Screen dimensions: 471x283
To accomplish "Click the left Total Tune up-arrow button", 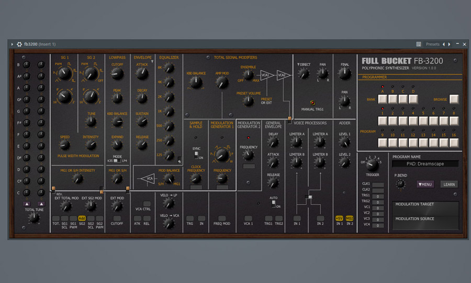I will 27,204.
